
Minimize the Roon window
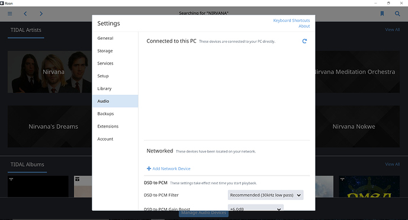pos(375,3)
